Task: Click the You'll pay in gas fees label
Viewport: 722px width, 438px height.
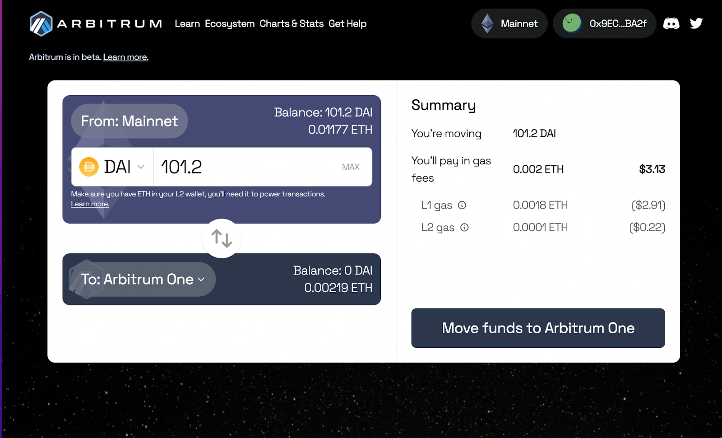Action: coord(451,169)
